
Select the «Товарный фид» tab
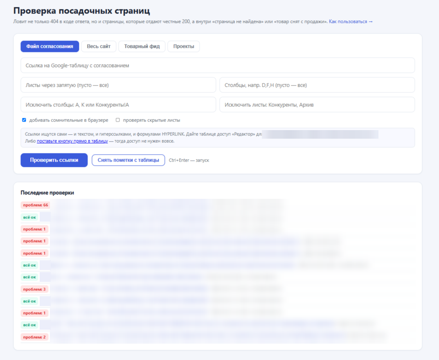[x=142, y=47]
